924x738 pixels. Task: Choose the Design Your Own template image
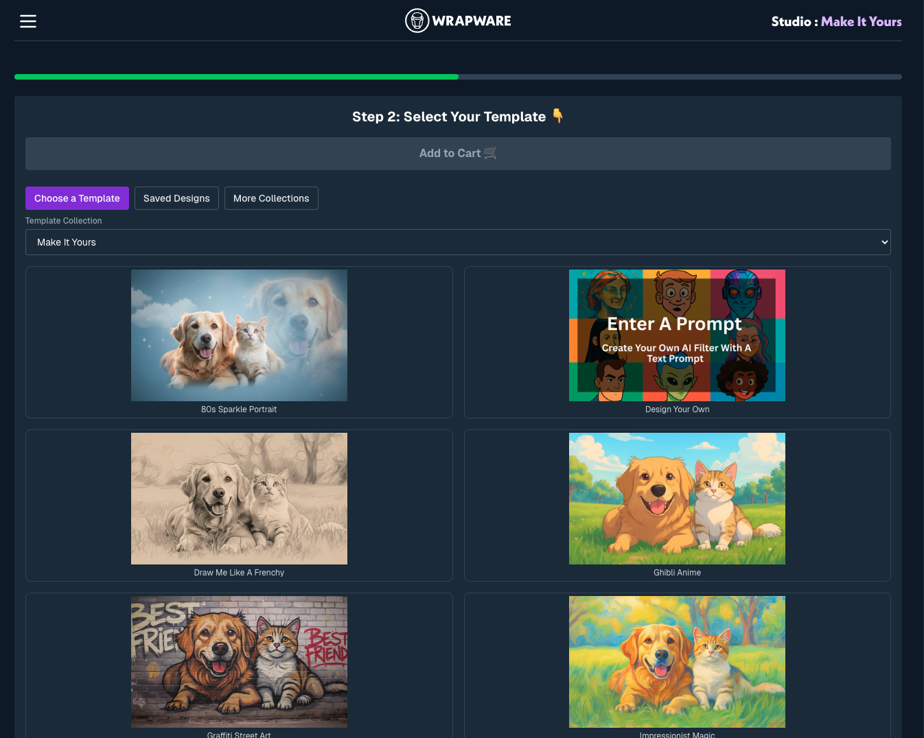677,335
